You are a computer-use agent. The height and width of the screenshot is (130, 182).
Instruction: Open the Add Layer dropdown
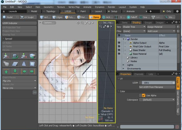tap(161, 31)
